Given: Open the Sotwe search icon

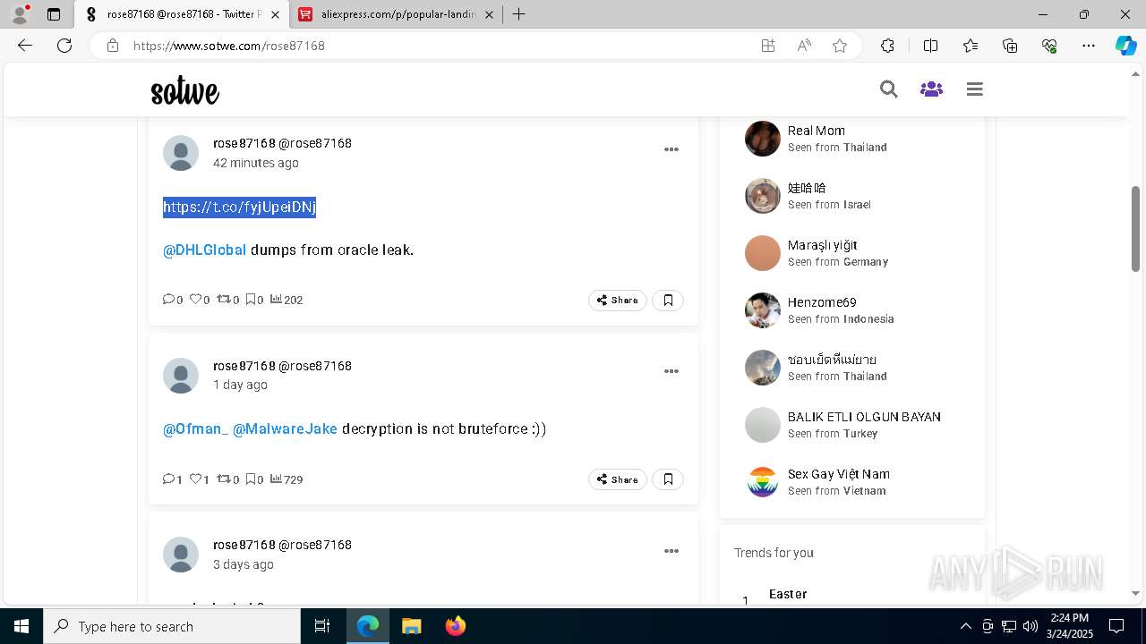Looking at the screenshot, I should [888, 89].
